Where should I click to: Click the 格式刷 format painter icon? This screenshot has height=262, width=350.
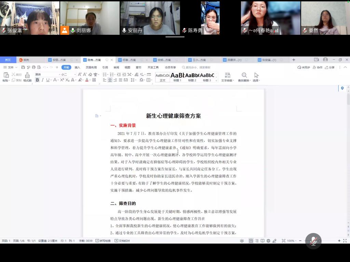pos(27,75)
